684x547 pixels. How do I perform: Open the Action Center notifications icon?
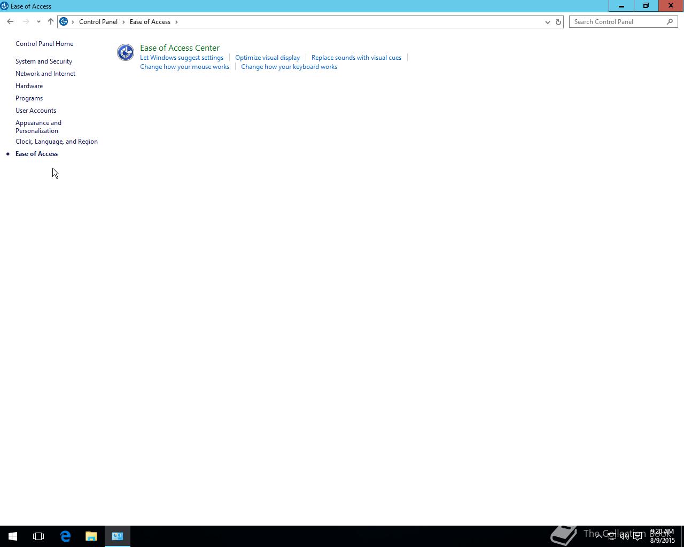pos(638,536)
